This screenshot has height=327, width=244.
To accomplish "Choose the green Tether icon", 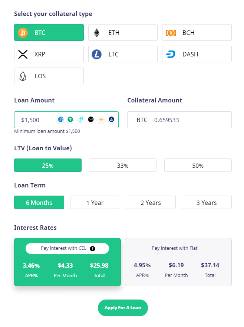I will pos(70,120).
